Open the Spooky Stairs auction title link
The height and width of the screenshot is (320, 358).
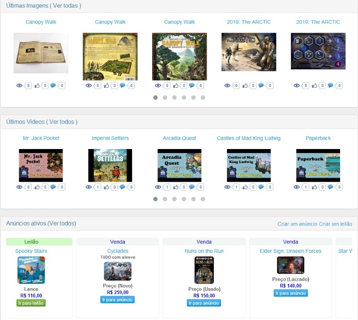[x=31, y=251]
